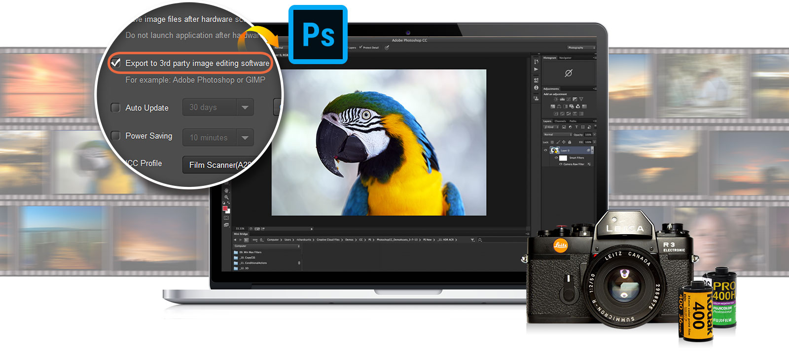
Task: Open the Kind layer filter dropdown
Action: point(551,127)
